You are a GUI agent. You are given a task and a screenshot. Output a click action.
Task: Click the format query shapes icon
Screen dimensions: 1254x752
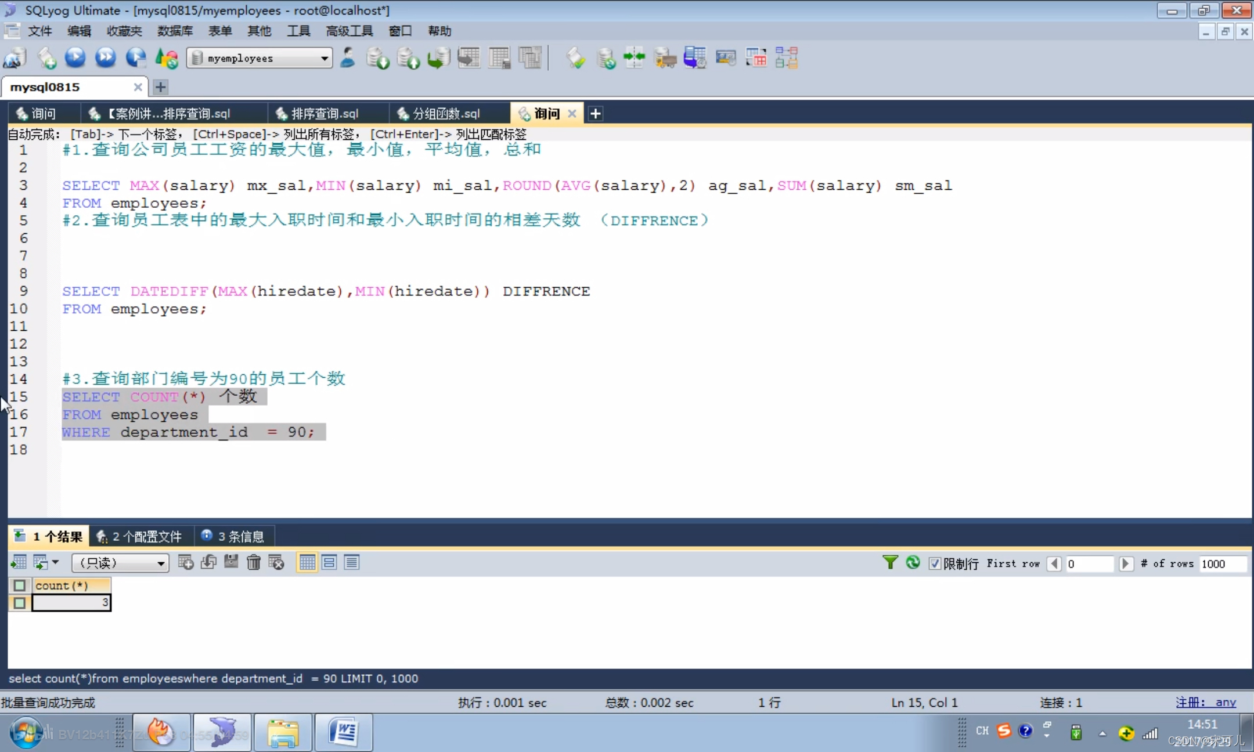[167, 58]
